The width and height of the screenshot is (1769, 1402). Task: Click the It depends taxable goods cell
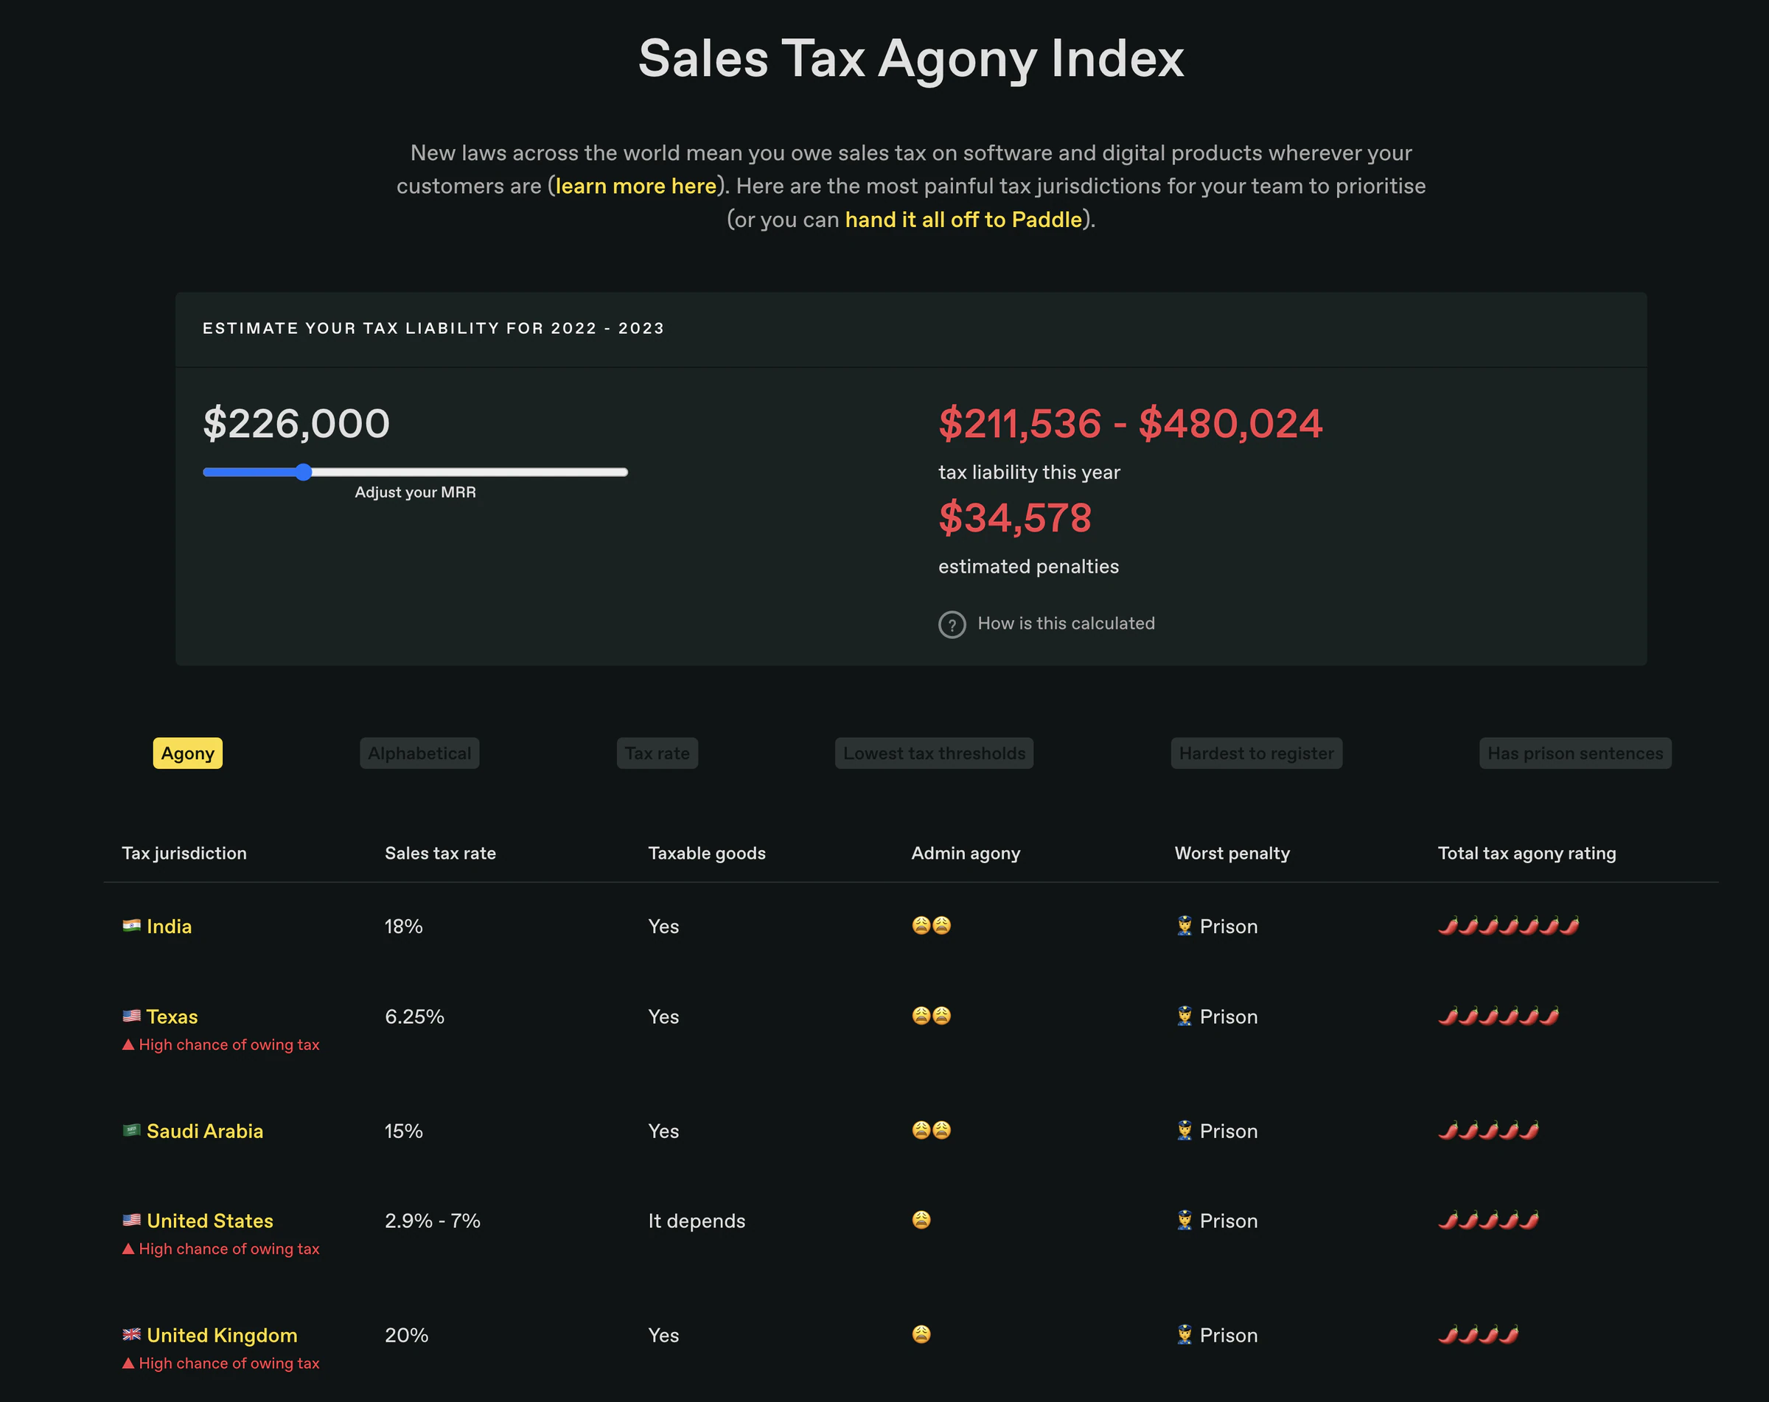point(697,1221)
